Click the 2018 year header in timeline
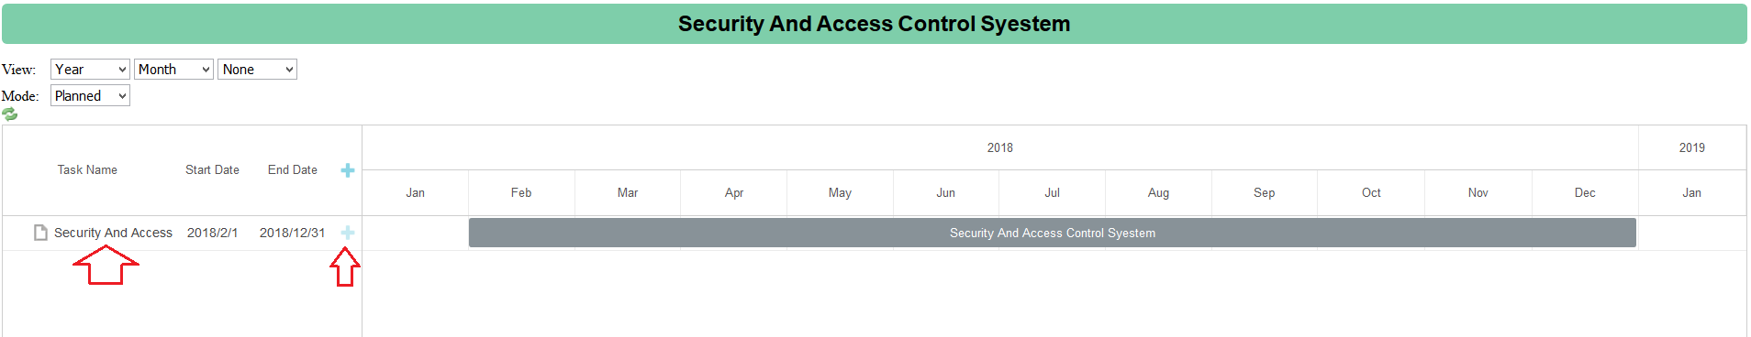 tap(1000, 147)
